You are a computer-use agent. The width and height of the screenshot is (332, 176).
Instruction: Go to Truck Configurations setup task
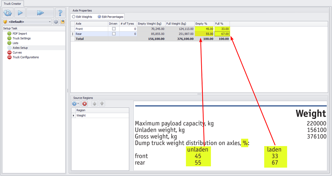click(25, 57)
